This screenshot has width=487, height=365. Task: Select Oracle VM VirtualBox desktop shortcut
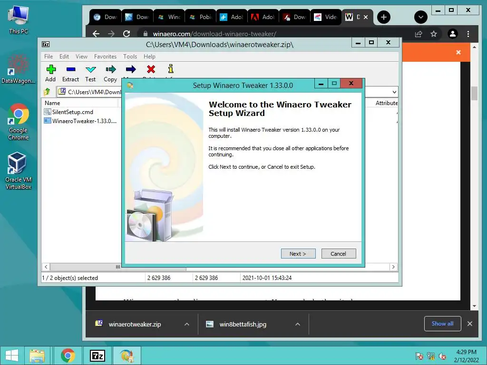coord(19,171)
